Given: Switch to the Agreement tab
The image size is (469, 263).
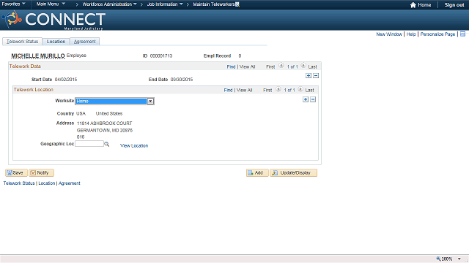Looking at the screenshot, I should tap(85, 42).
